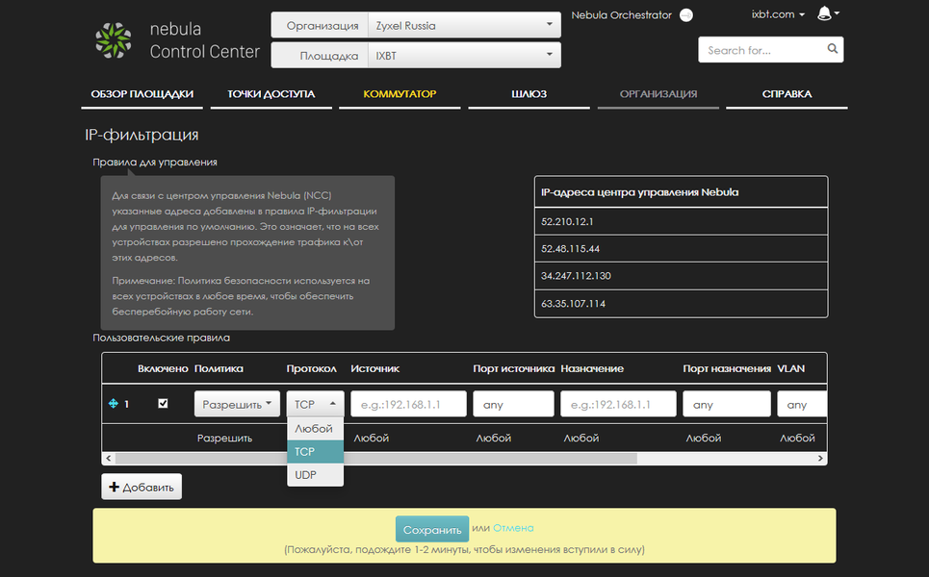The height and width of the screenshot is (577, 929).
Task: Click IP address 63.35.107.114
Action: 573,304
